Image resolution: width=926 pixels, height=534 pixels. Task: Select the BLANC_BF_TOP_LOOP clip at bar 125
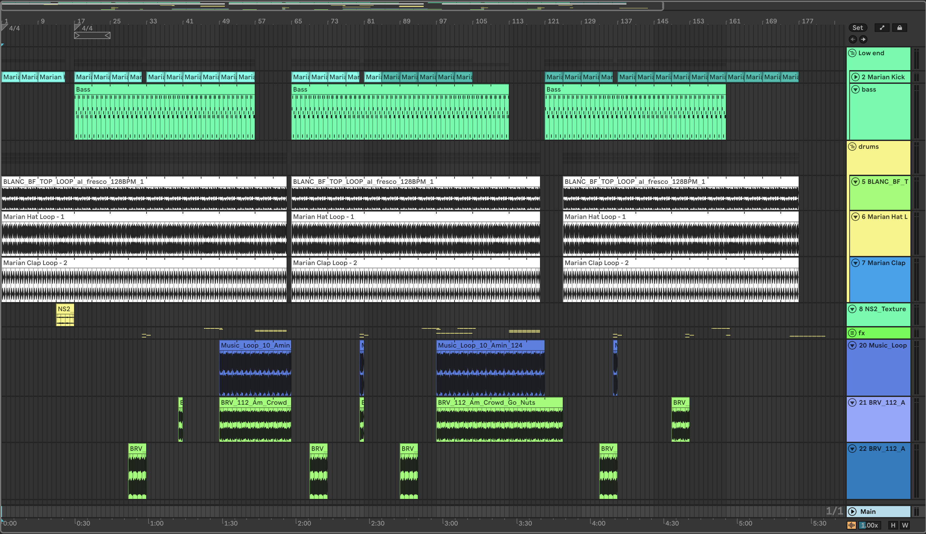(x=681, y=193)
